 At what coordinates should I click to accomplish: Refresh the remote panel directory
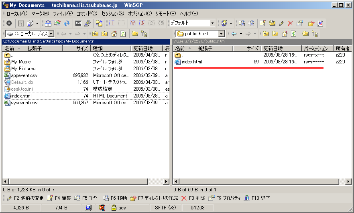293,34
